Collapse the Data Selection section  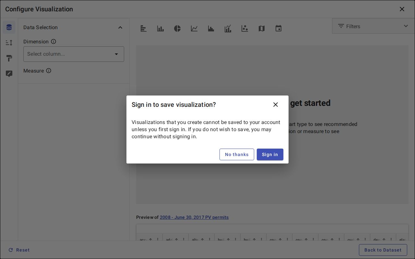pos(120,28)
